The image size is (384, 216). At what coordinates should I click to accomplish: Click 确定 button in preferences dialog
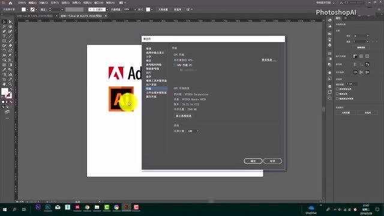tap(253, 161)
